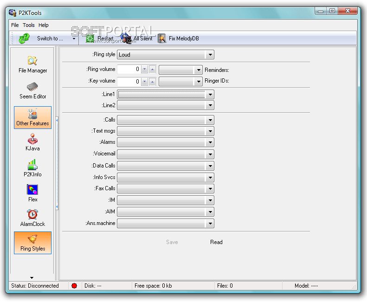The width and height of the screenshot is (367, 302).
Task: Open the Info Svcs dropdown
Action: coord(166,177)
